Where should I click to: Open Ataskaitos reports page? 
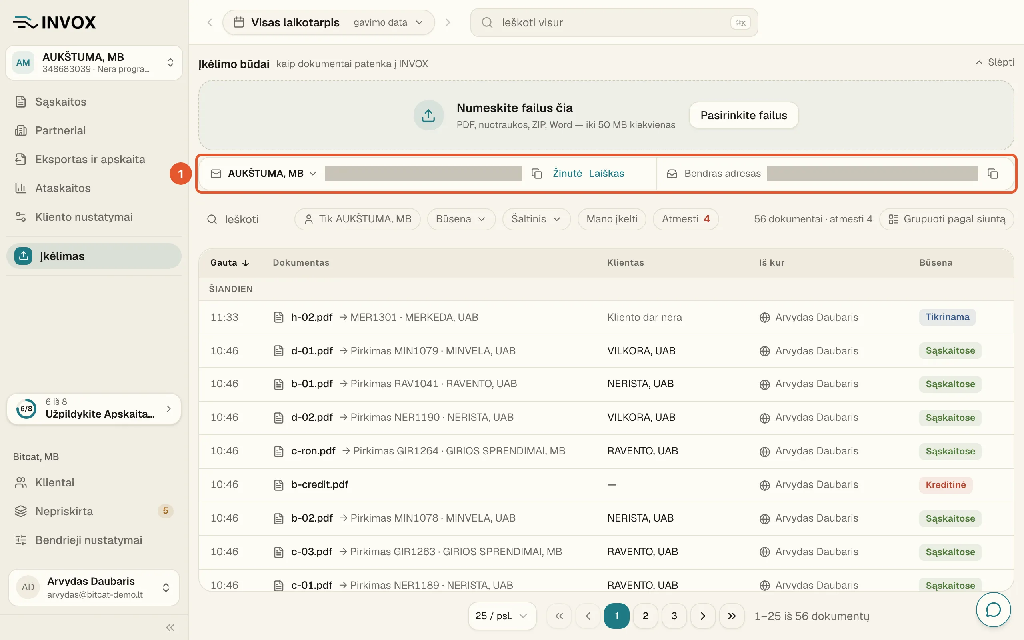click(x=94, y=188)
